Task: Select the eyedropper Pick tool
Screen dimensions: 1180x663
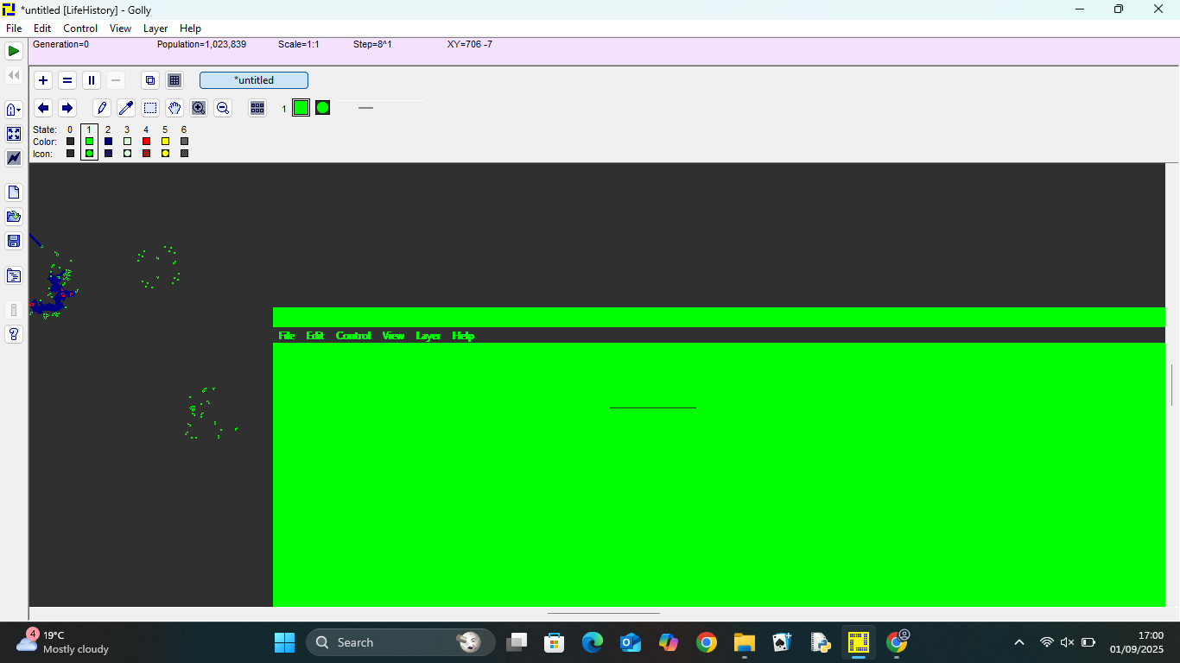Action: (126, 108)
